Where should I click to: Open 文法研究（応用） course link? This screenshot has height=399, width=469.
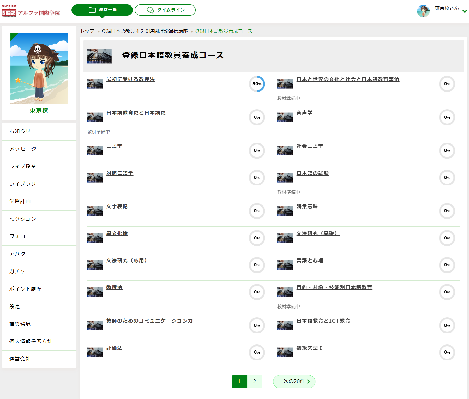[128, 261]
